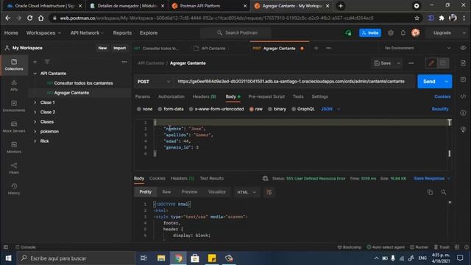Screen dimensions: 471x265
Task: Open Pre-request Script tab
Action: point(266,96)
